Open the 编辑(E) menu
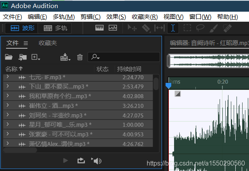This screenshot has width=249, height=171. [x=37, y=16]
